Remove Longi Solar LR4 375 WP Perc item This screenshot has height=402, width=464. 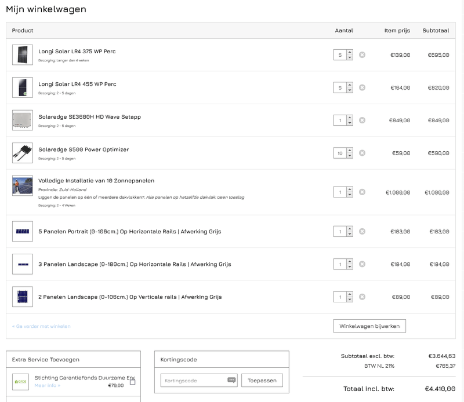[362, 55]
